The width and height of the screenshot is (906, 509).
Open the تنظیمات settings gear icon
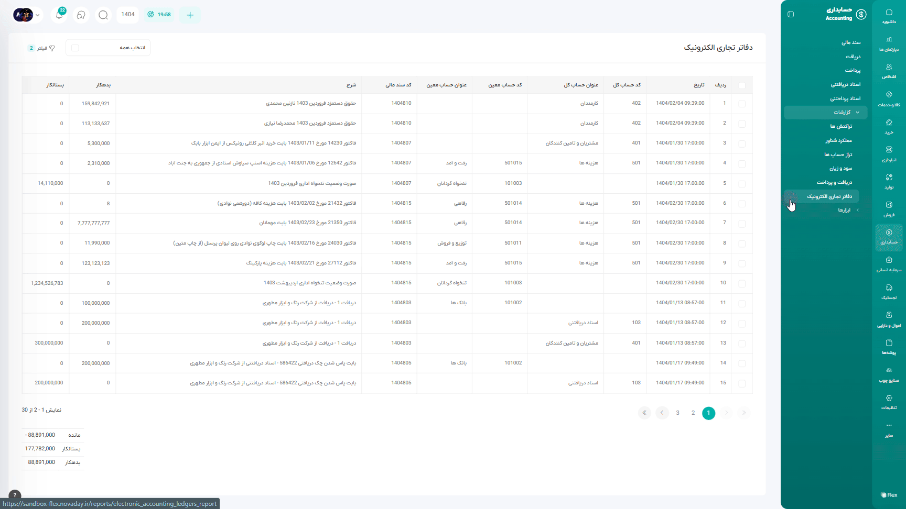[x=889, y=402]
